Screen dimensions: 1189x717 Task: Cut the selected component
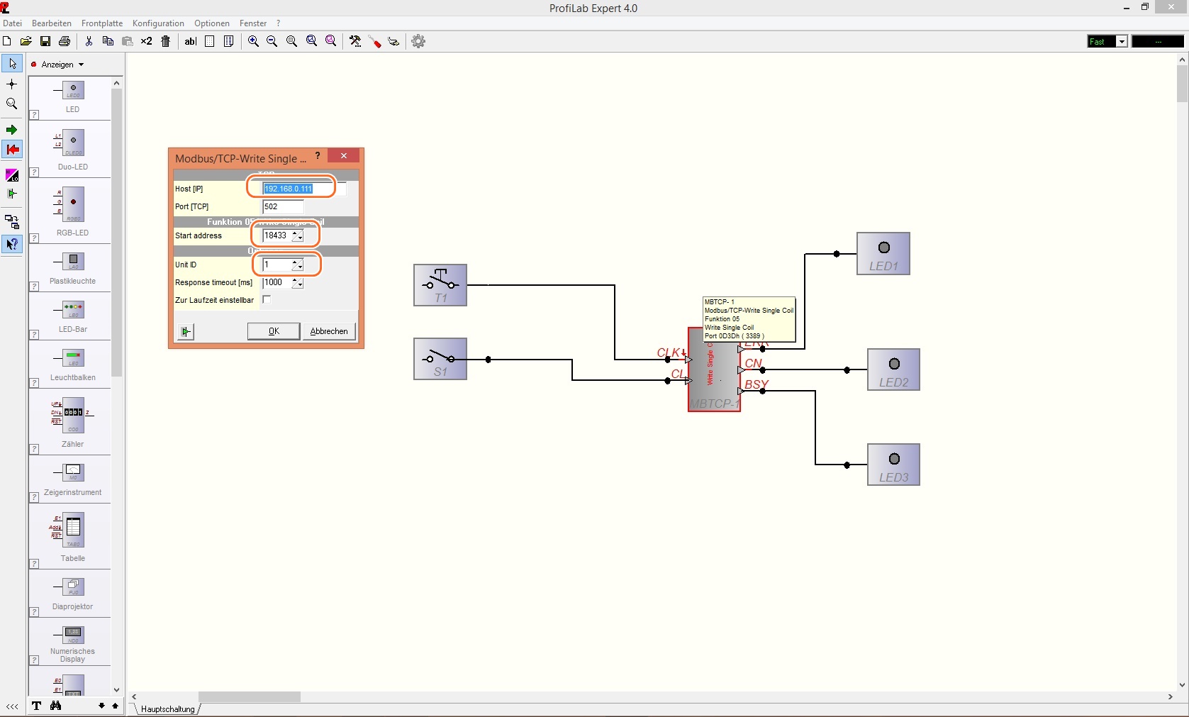[89, 41]
